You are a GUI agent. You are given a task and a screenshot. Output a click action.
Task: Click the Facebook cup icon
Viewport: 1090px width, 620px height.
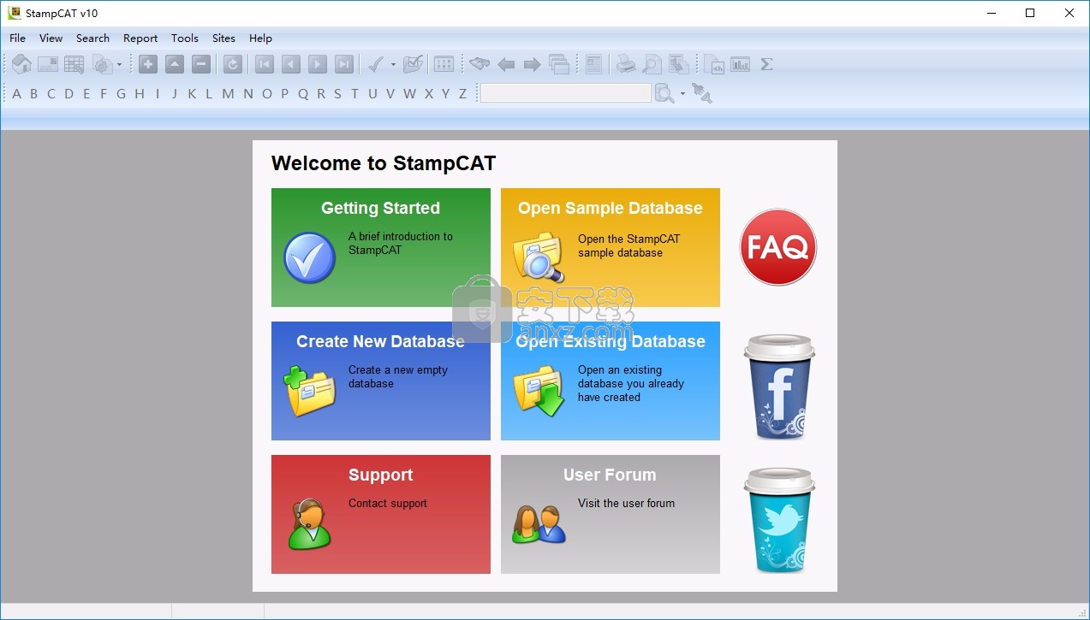pyautogui.click(x=779, y=387)
